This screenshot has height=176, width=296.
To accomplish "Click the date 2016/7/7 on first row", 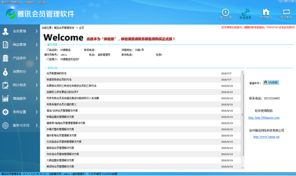I will [x=226, y=74].
